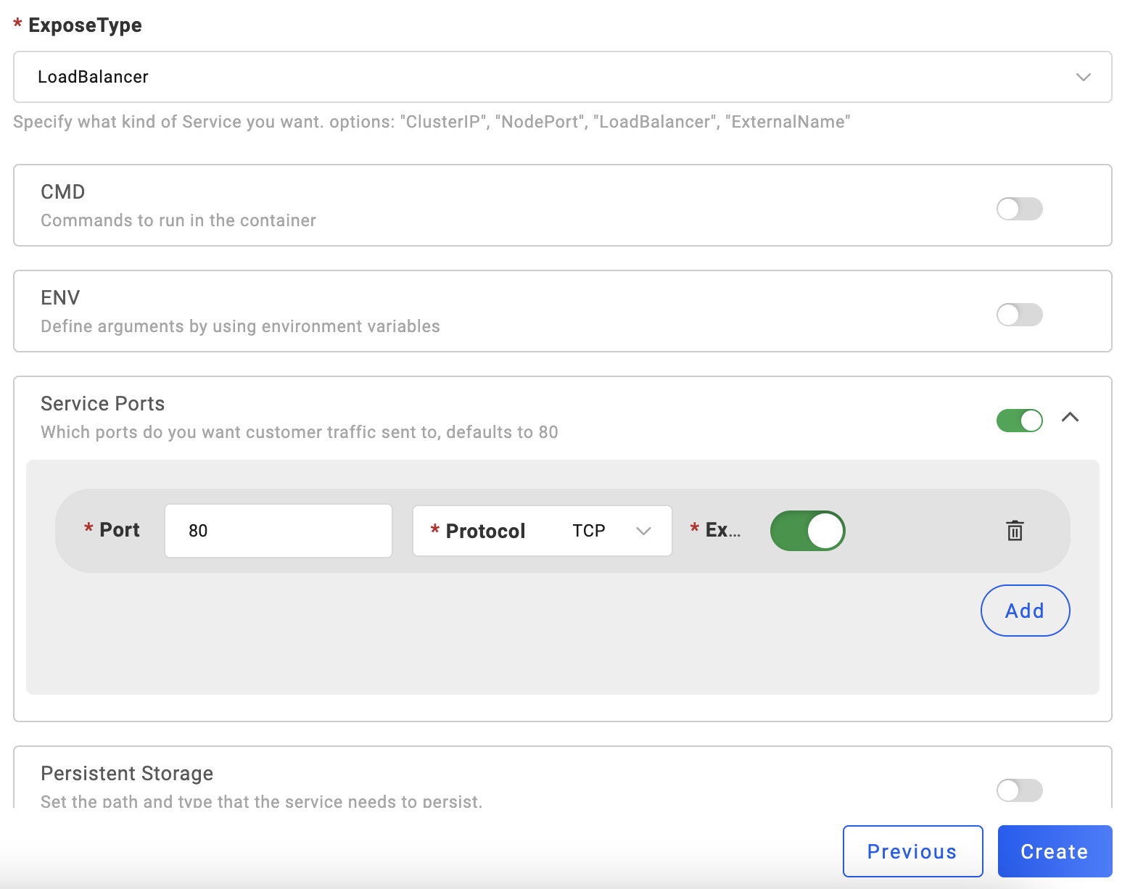Click the Protocol TCP chevron arrow
The image size is (1130, 889).
[643, 531]
